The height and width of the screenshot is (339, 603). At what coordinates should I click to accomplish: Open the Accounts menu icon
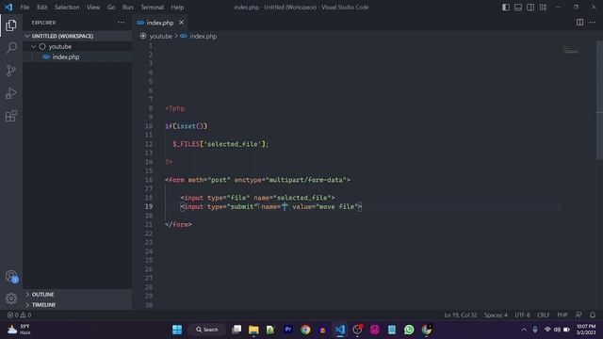11,276
